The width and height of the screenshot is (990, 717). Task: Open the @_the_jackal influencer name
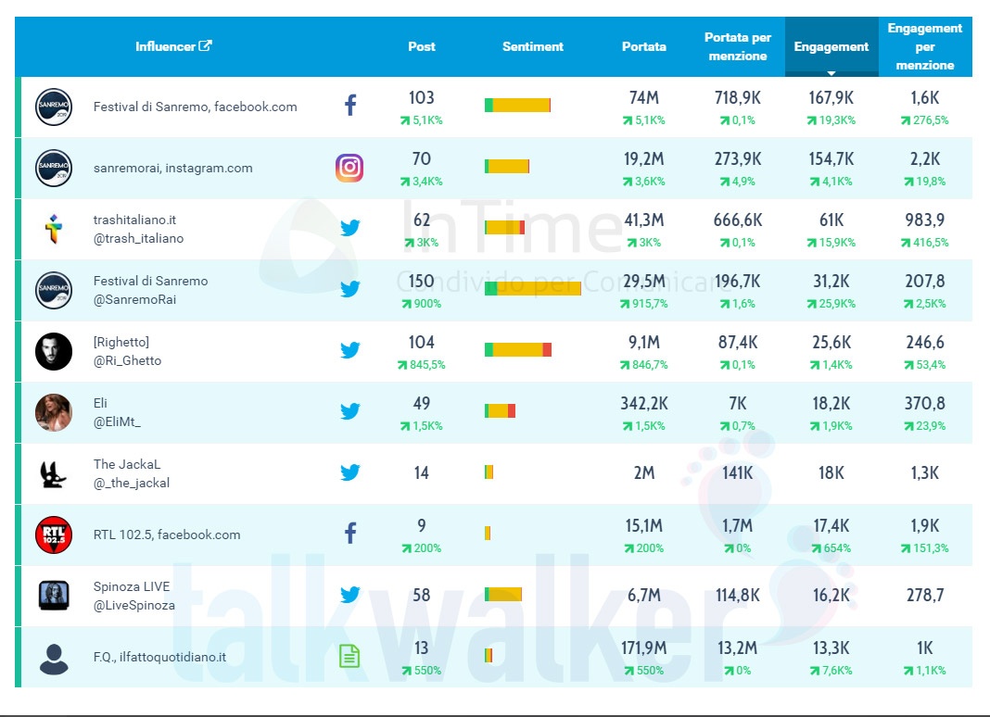pos(132,483)
